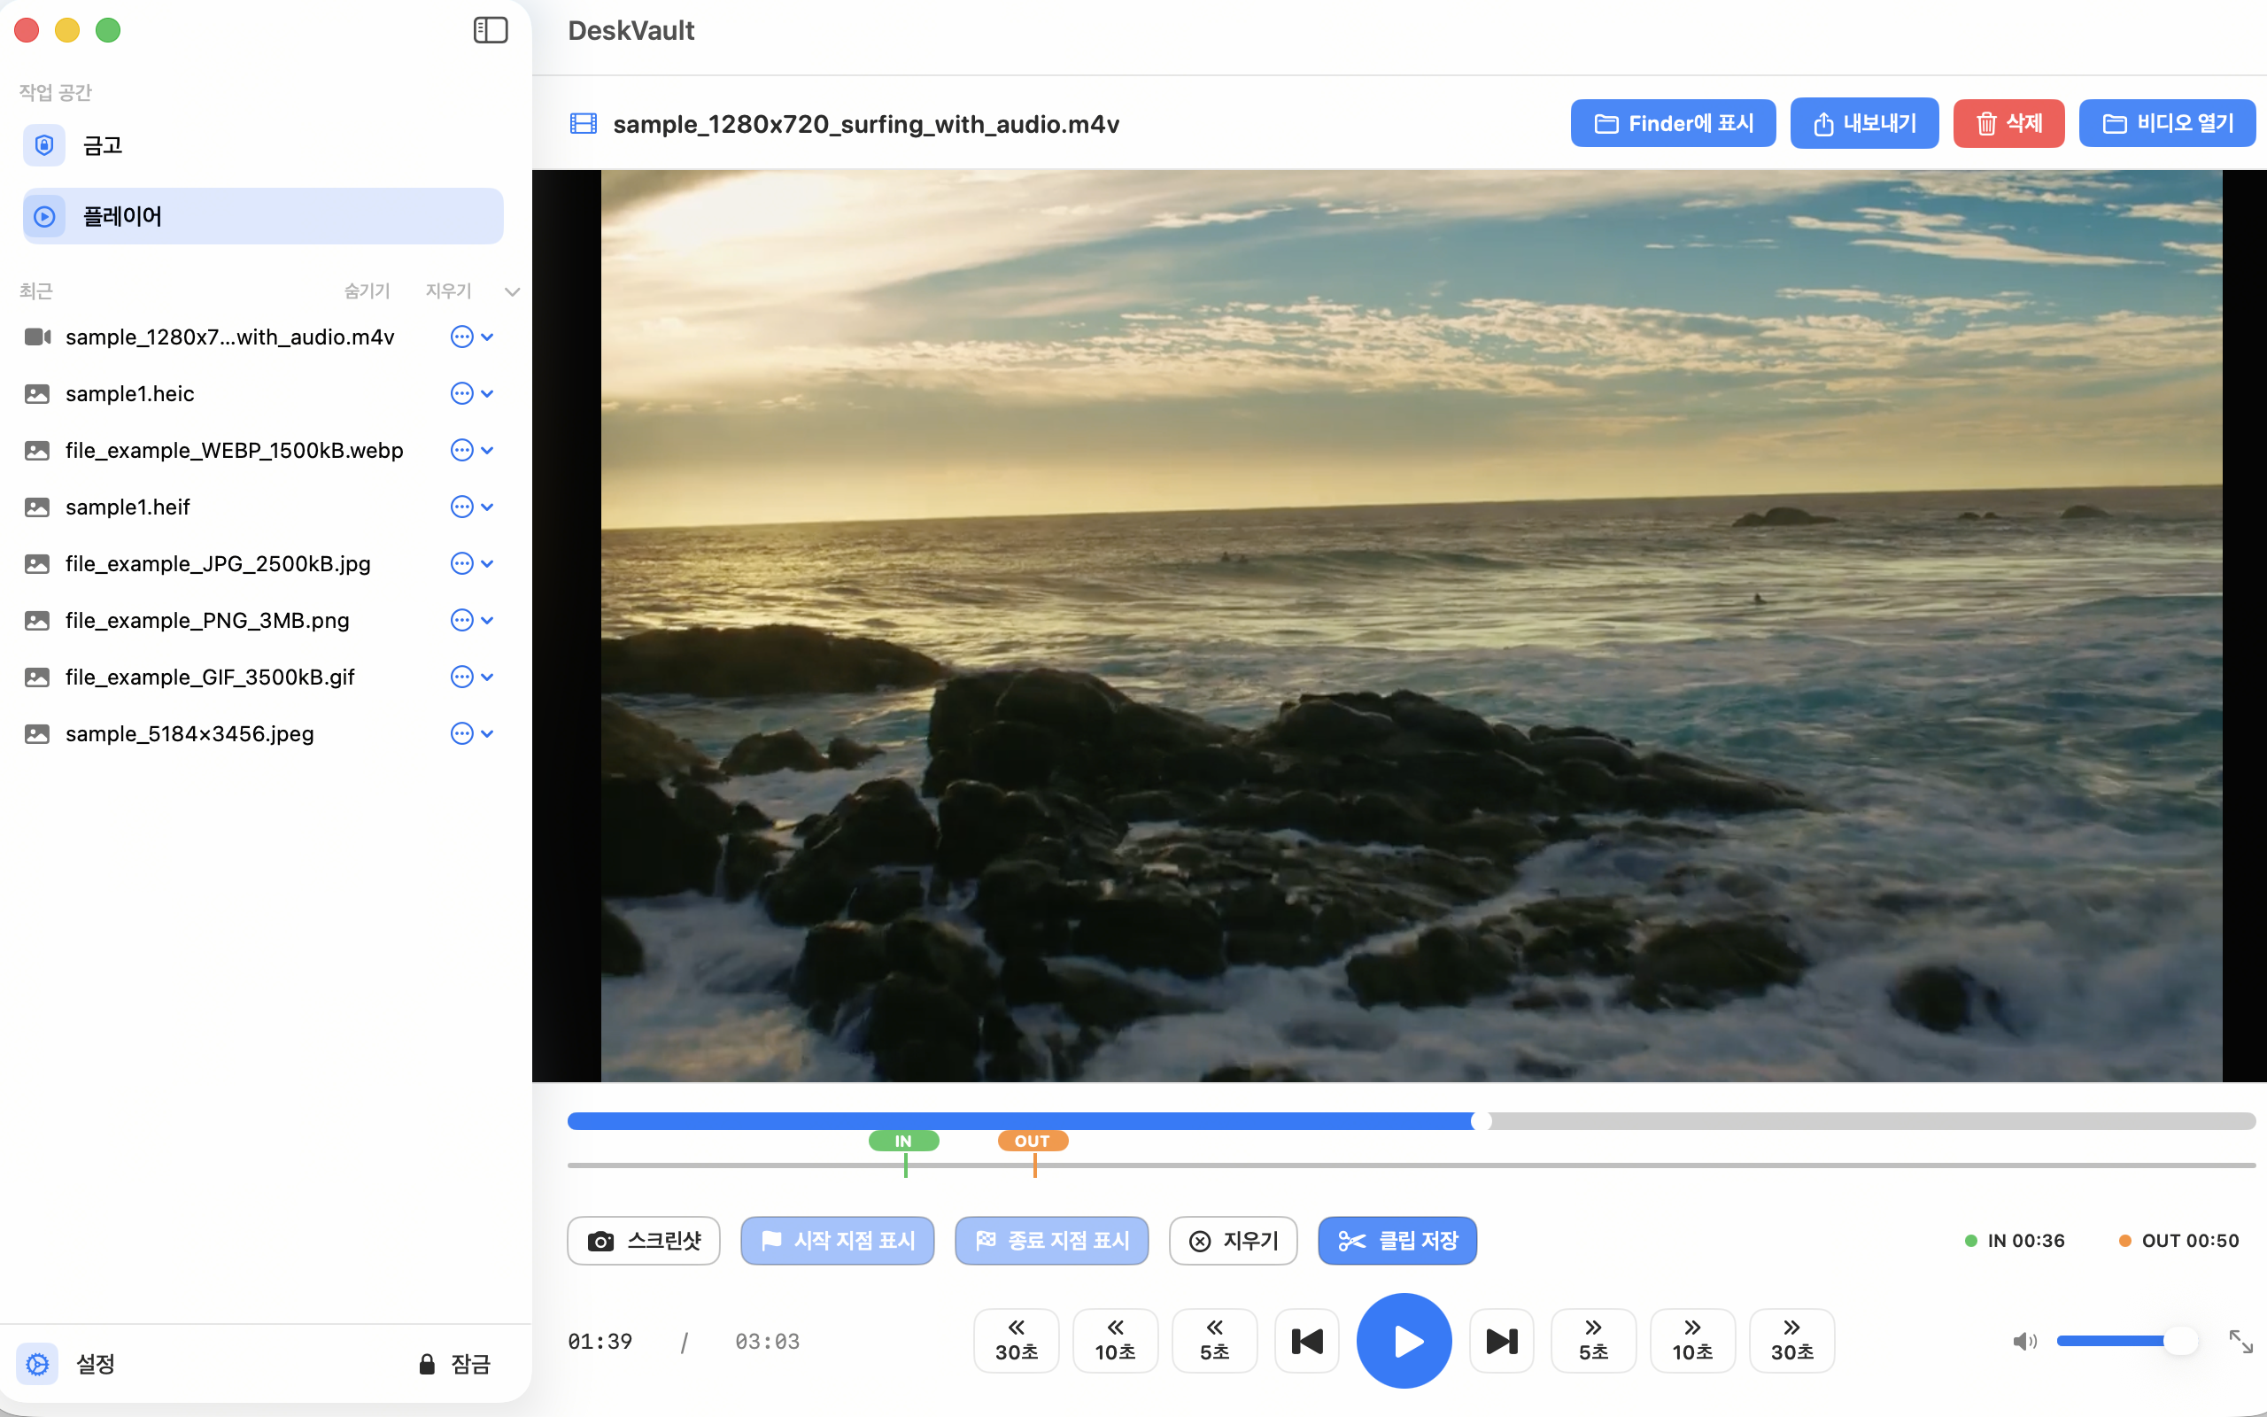This screenshot has height=1417, width=2267.
Task: Click the orange OUT timeline marker
Action: 1033,1141
